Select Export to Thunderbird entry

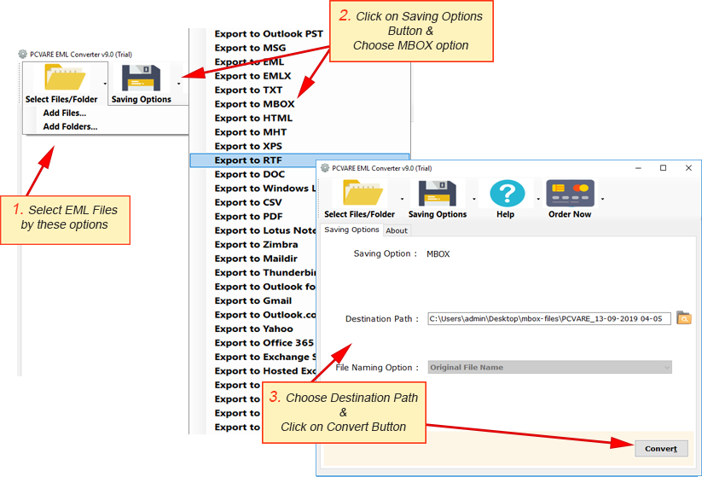(265, 272)
